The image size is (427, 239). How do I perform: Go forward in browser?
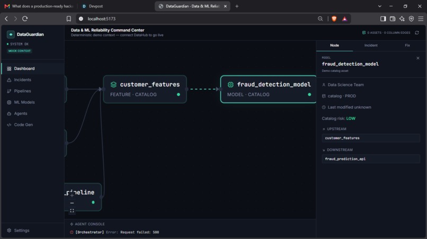coord(15,19)
